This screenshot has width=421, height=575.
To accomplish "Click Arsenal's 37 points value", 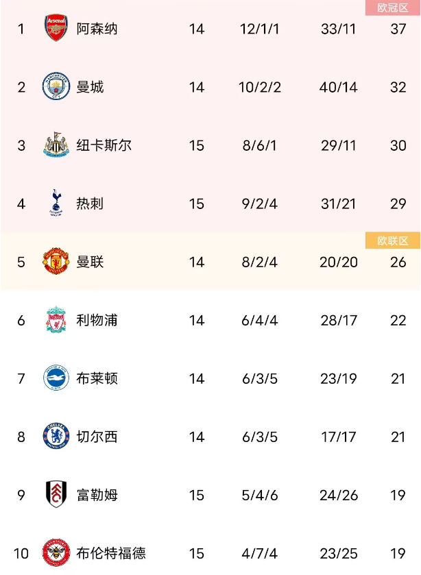I will (x=398, y=29).
